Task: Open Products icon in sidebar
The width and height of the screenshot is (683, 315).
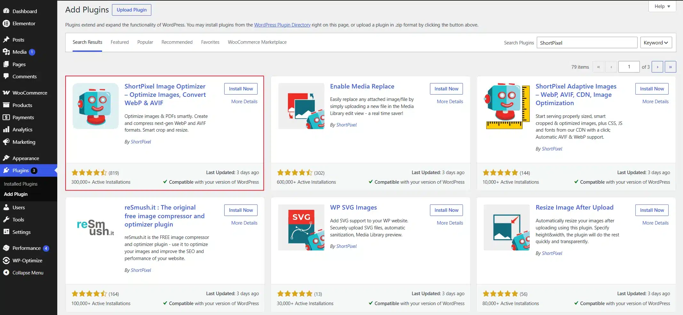Action: coord(6,105)
